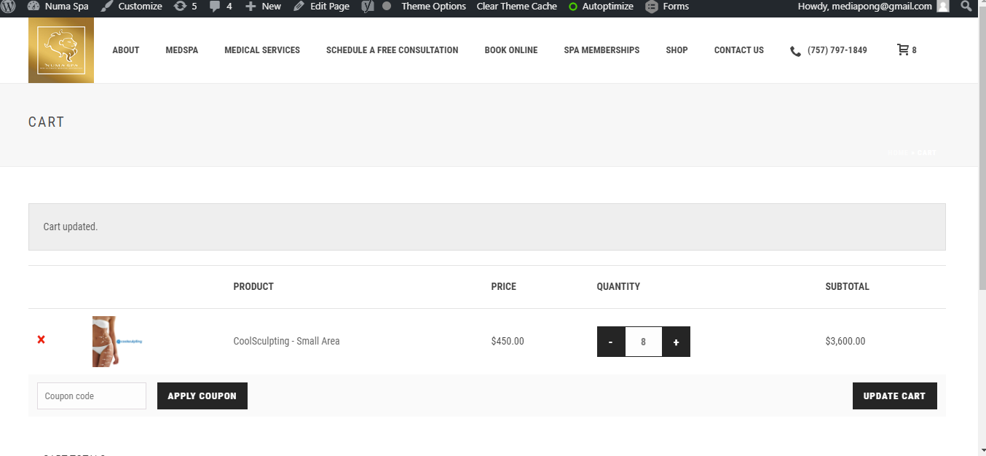Click the Update Cart button

[895, 396]
